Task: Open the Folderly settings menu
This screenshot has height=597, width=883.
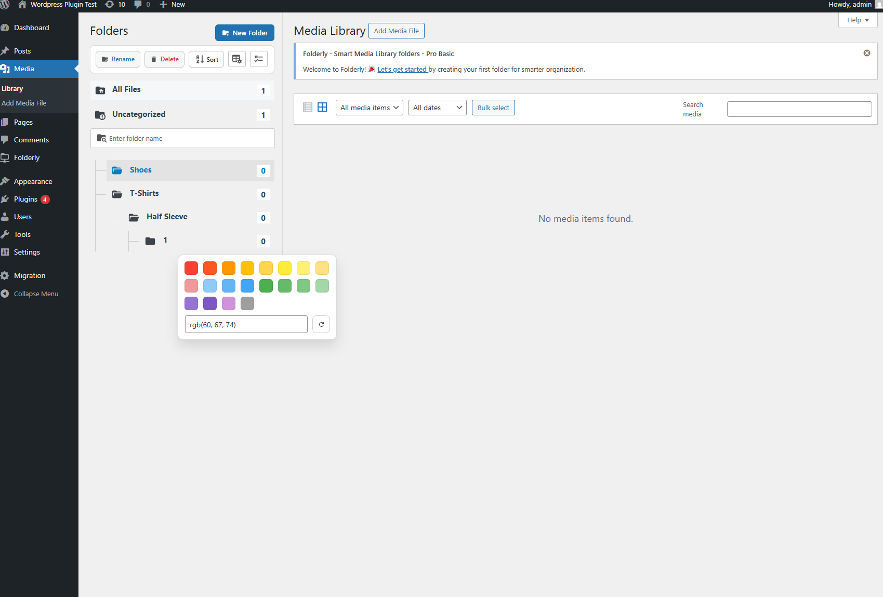Action: coord(39,157)
